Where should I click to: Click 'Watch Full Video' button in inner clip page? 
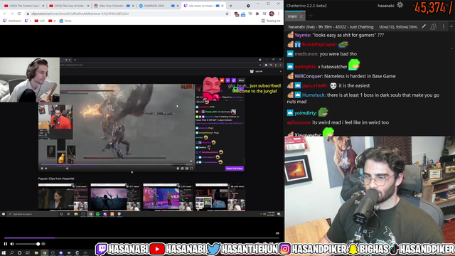pyautogui.click(x=235, y=169)
